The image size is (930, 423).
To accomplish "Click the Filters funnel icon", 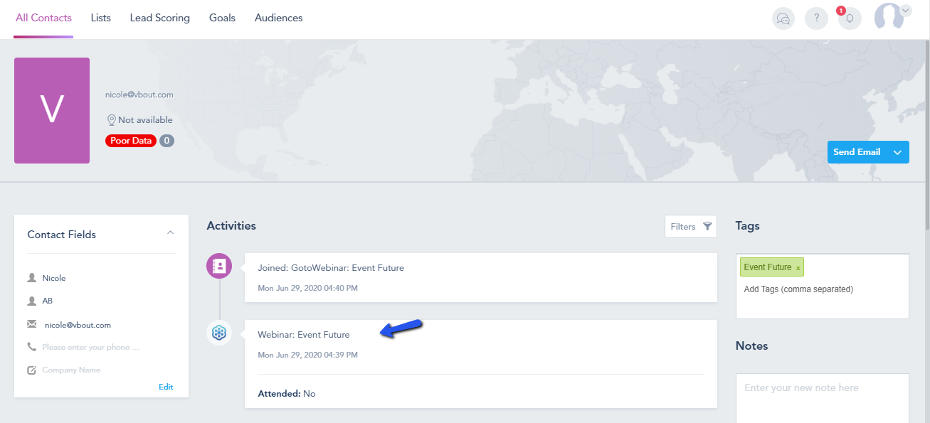I will pyautogui.click(x=707, y=226).
